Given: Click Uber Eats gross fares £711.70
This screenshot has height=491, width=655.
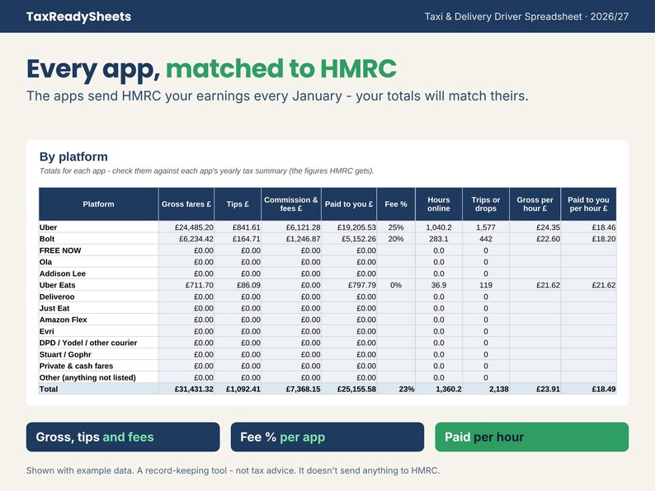Looking at the screenshot, I should [186, 285].
